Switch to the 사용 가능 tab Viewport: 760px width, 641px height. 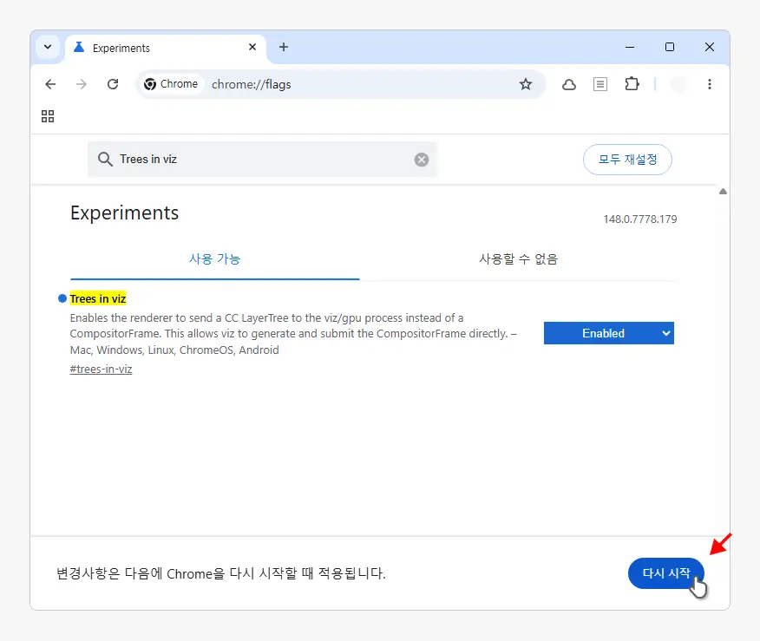(214, 258)
